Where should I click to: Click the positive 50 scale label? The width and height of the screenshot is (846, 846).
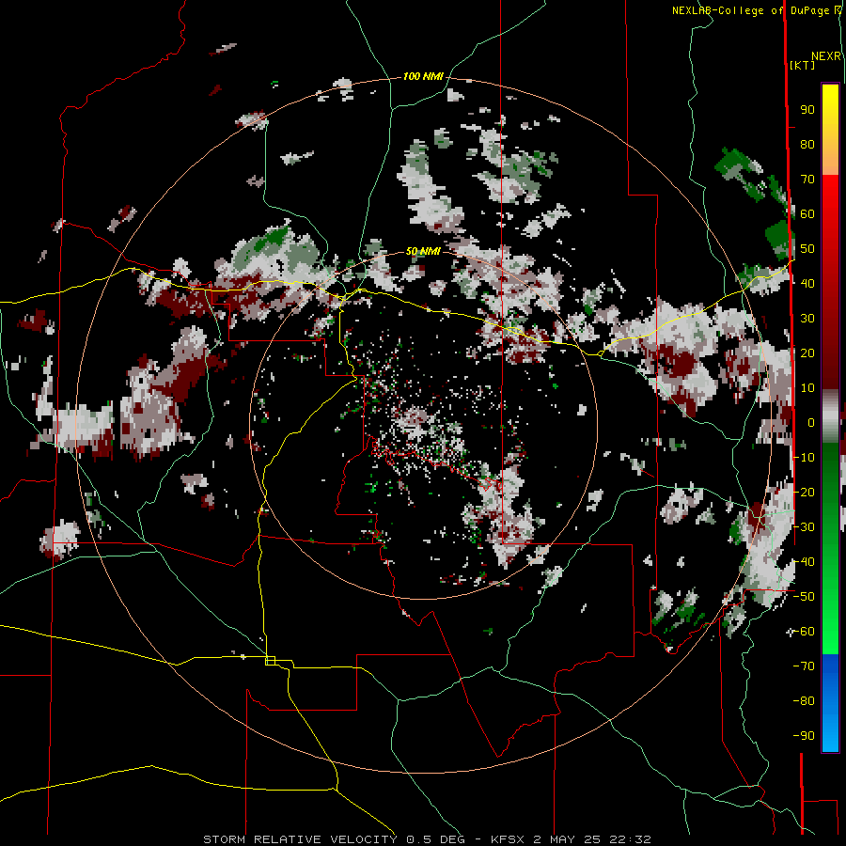(807, 249)
